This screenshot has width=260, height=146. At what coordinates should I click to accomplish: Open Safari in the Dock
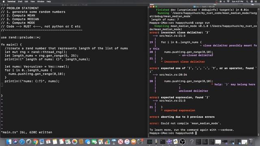point(22,142)
